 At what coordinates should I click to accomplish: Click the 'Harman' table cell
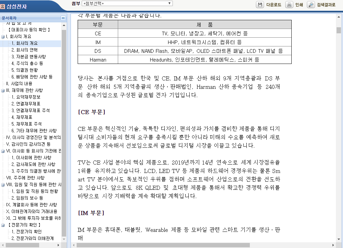click(x=98, y=60)
